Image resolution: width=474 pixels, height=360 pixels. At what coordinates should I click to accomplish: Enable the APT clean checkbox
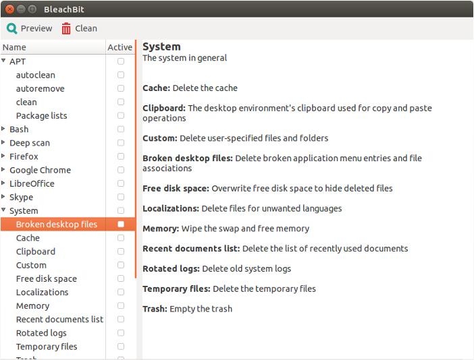(121, 102)
